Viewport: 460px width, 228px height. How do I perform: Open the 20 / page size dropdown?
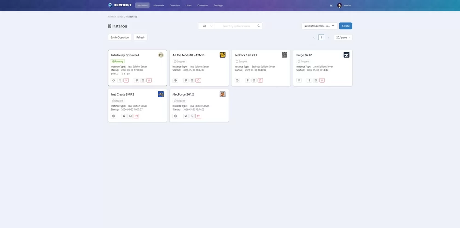tap(343, 38)
